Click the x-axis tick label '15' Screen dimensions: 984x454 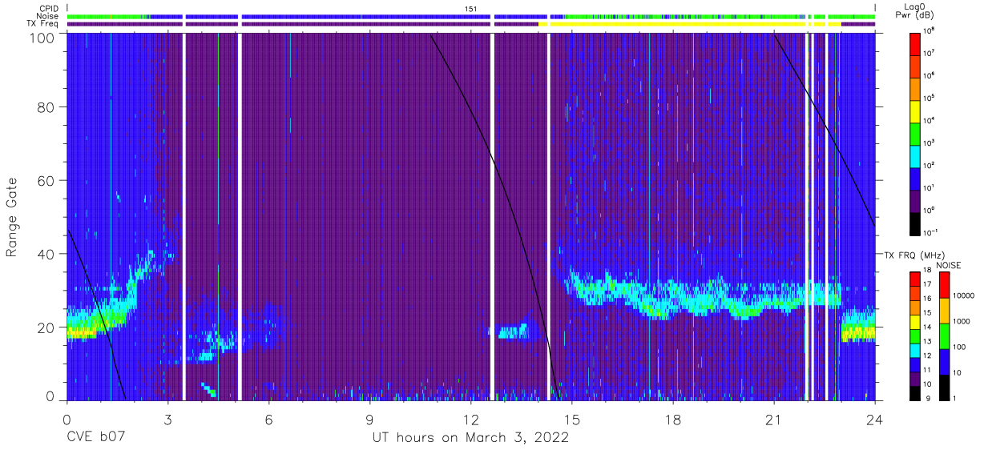572,420
